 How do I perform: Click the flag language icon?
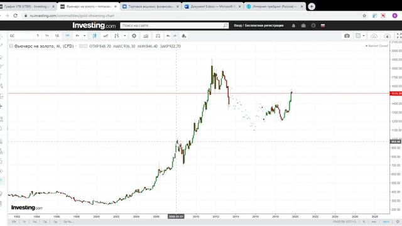point(323,26)
